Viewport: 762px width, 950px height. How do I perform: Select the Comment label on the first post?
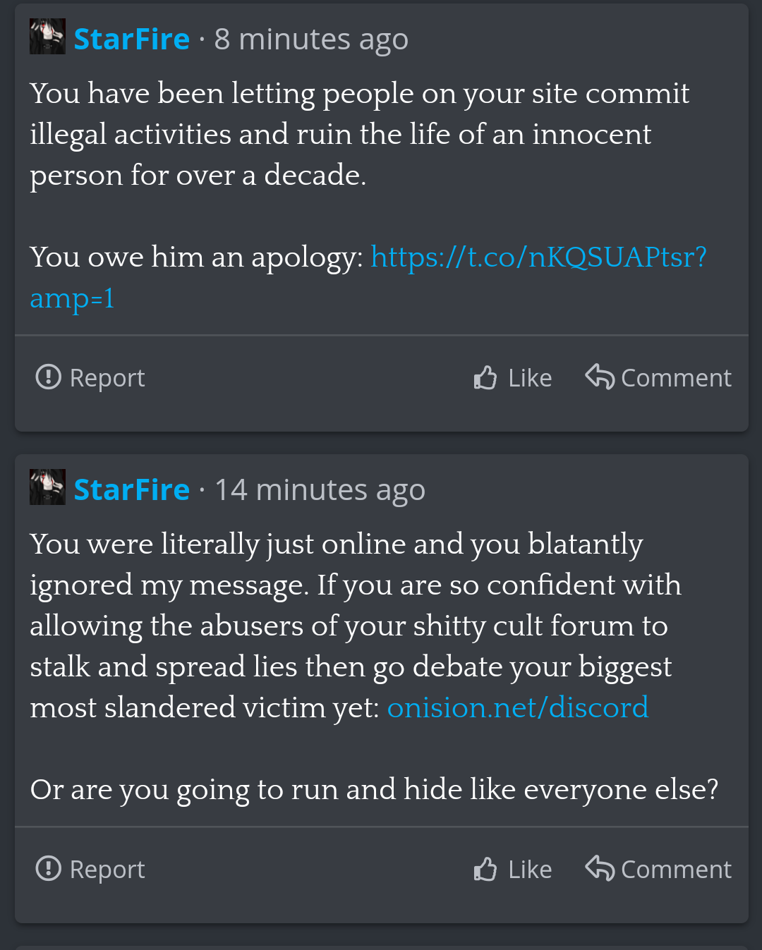pyautogui.click(x=676, y=378)
